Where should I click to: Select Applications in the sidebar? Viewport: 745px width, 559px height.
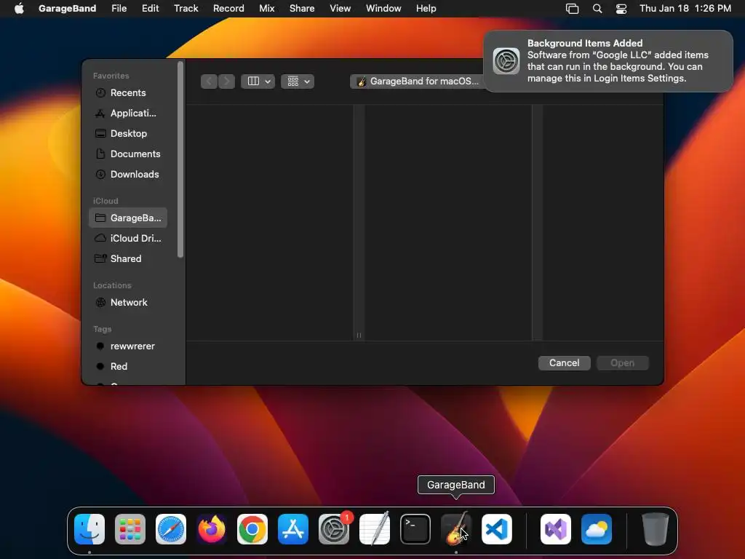(128, 113)
